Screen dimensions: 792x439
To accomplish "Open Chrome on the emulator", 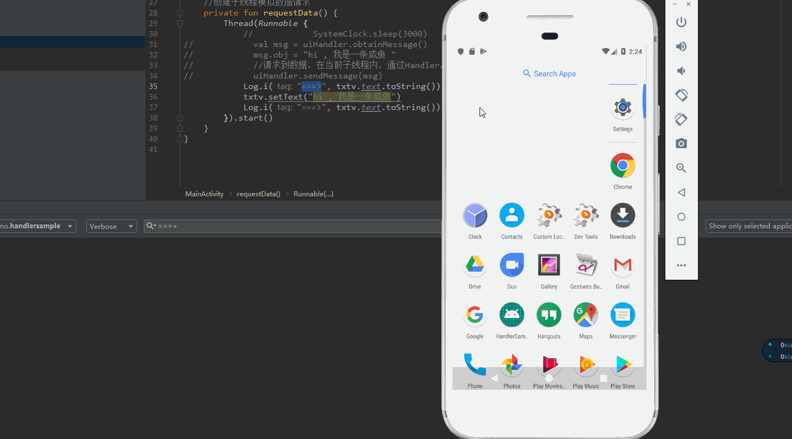I will 622,165.
